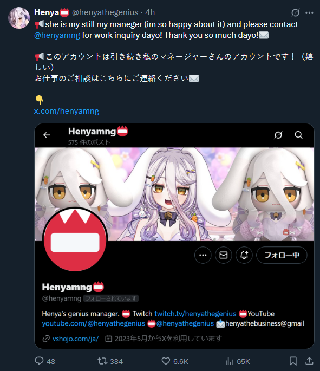This screenshot has height=371, width=320.
Task: Toggle notifications bell for Henyamng
Action: (x=244, y=255)
